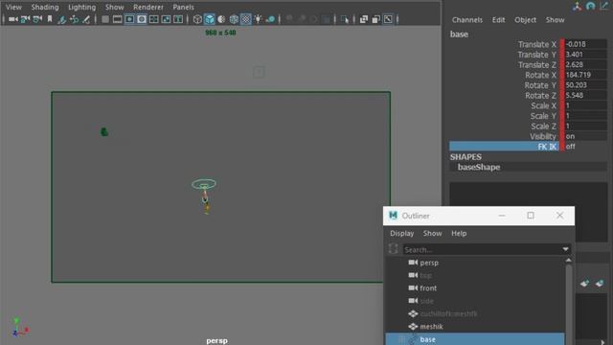The image size is (613, 345).
Task: Click the first overlapping-squares icon in panel toolbar
Action: pyautogui.click(x=364, y=19)
